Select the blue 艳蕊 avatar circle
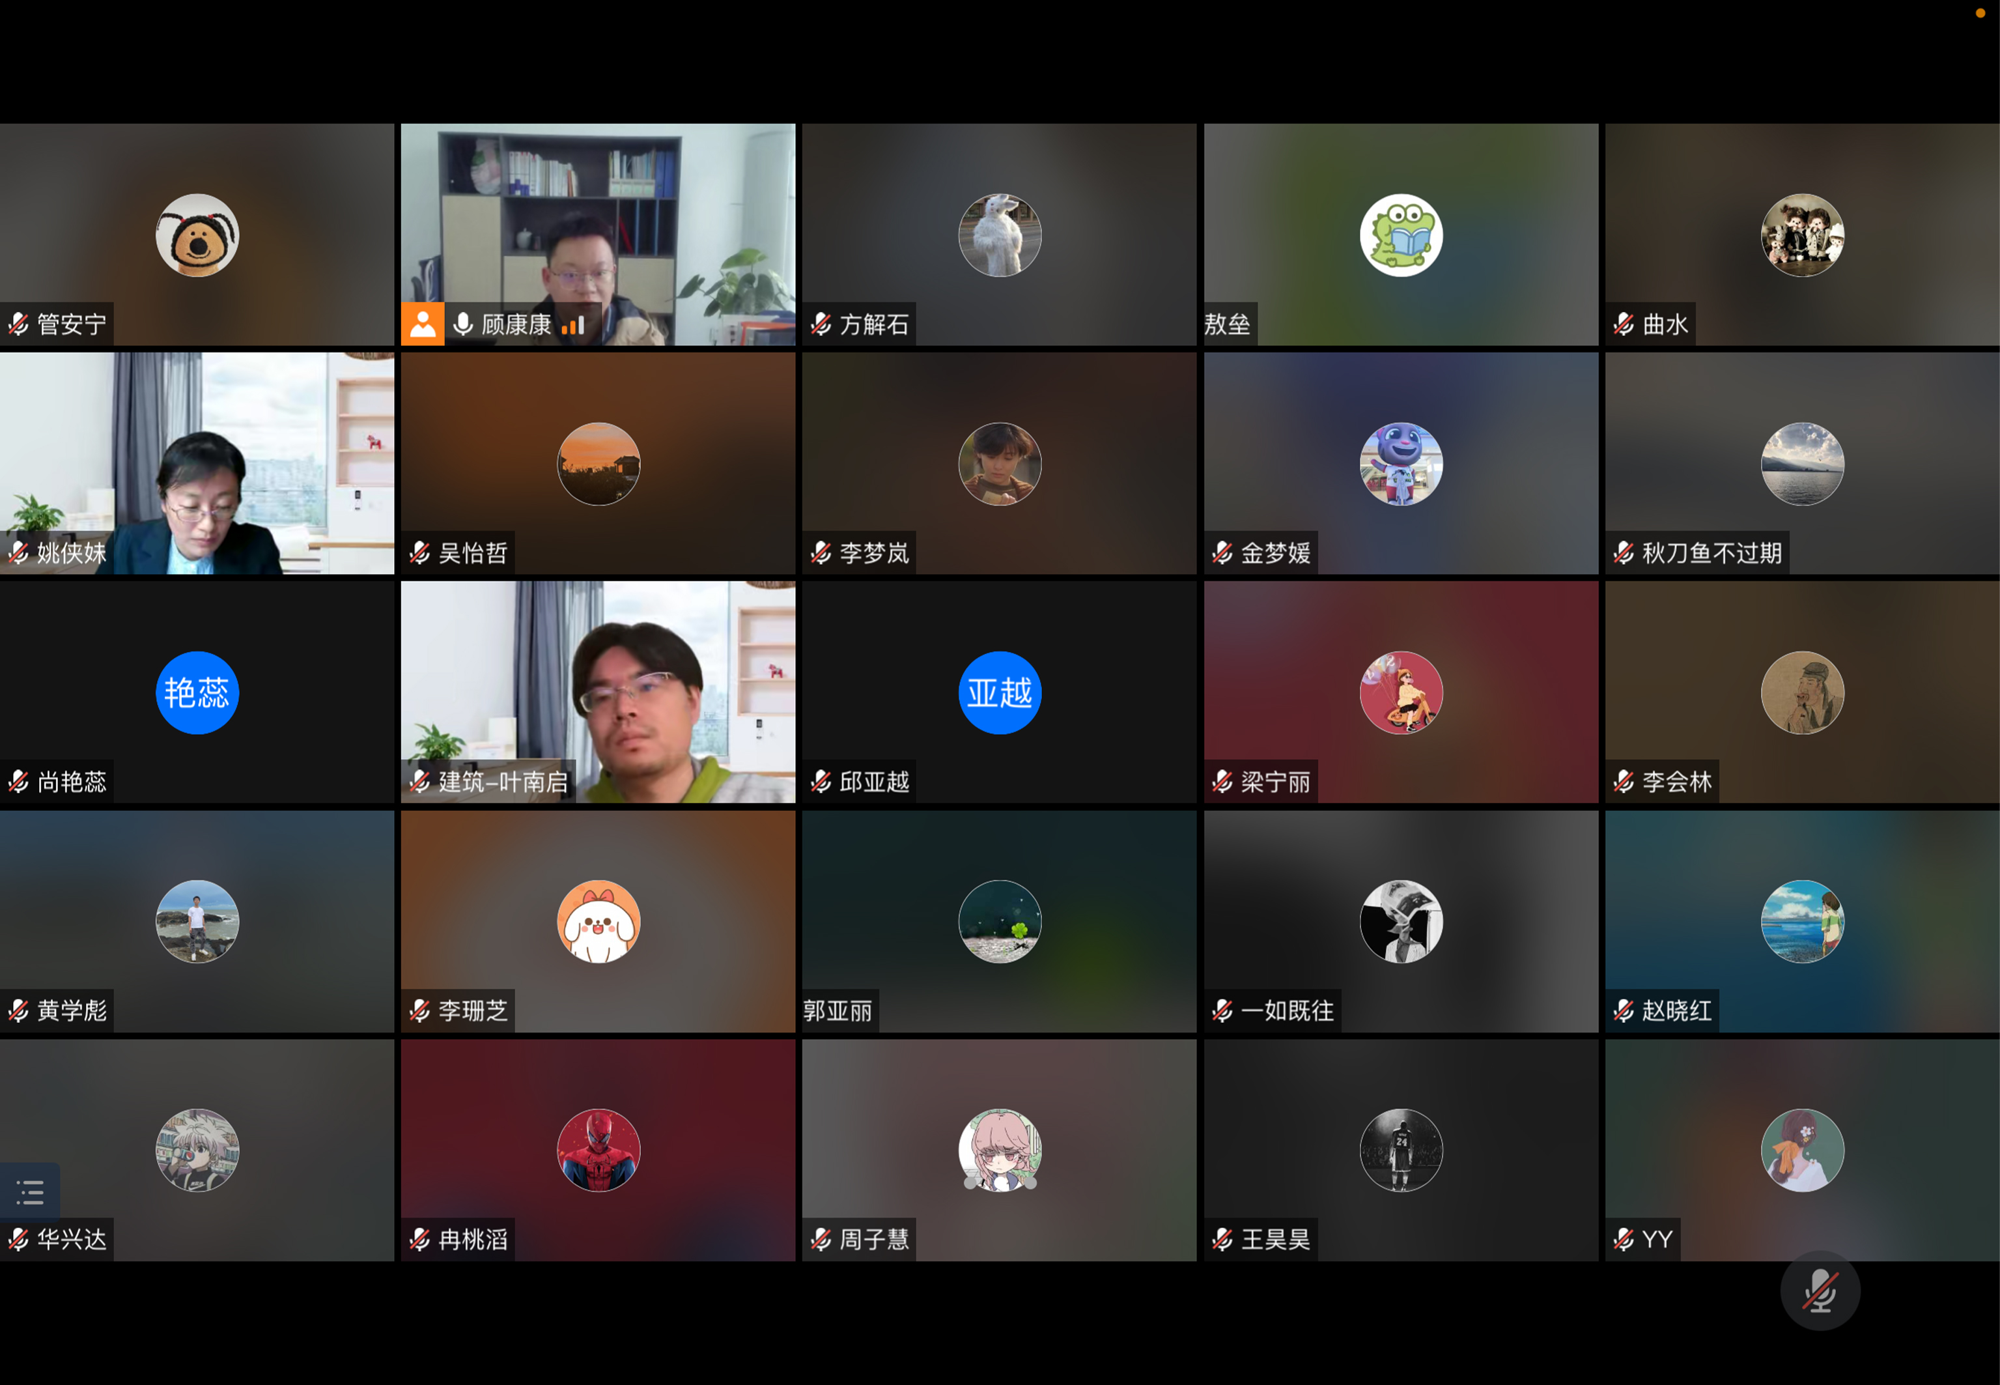Viewport: 2000px width, 1385px height. [197, 692]
